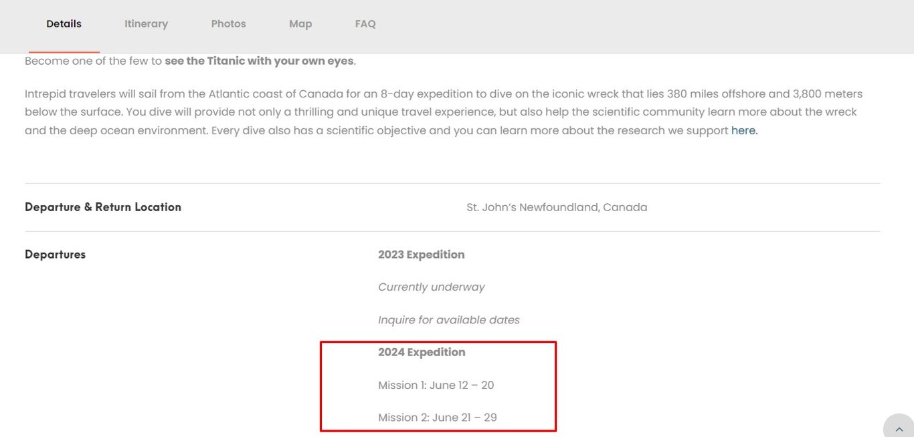914x437 pixels.
Task: Click the "2023 Expedition" heading
Action: 421,255
